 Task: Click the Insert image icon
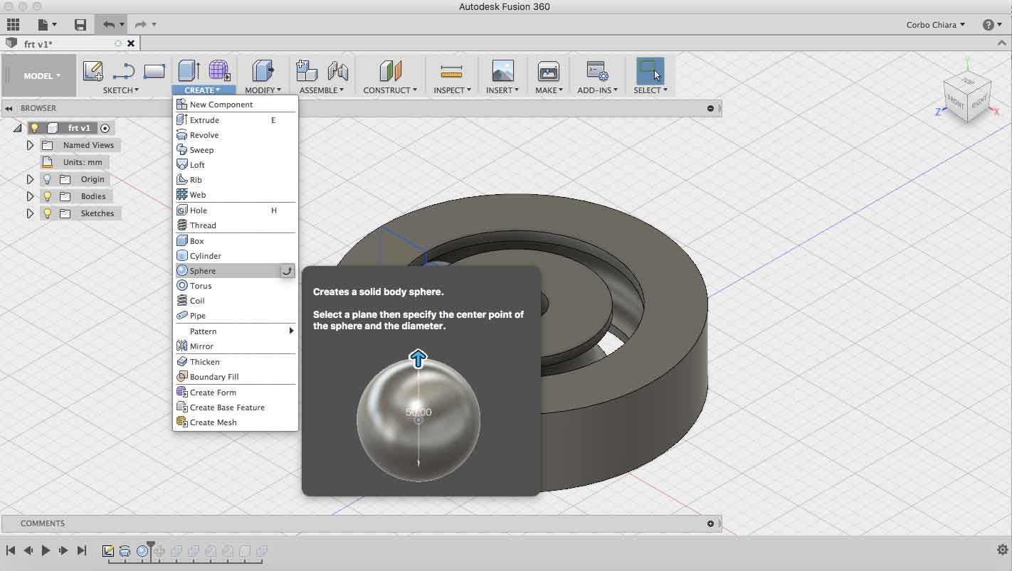[502, 70]
